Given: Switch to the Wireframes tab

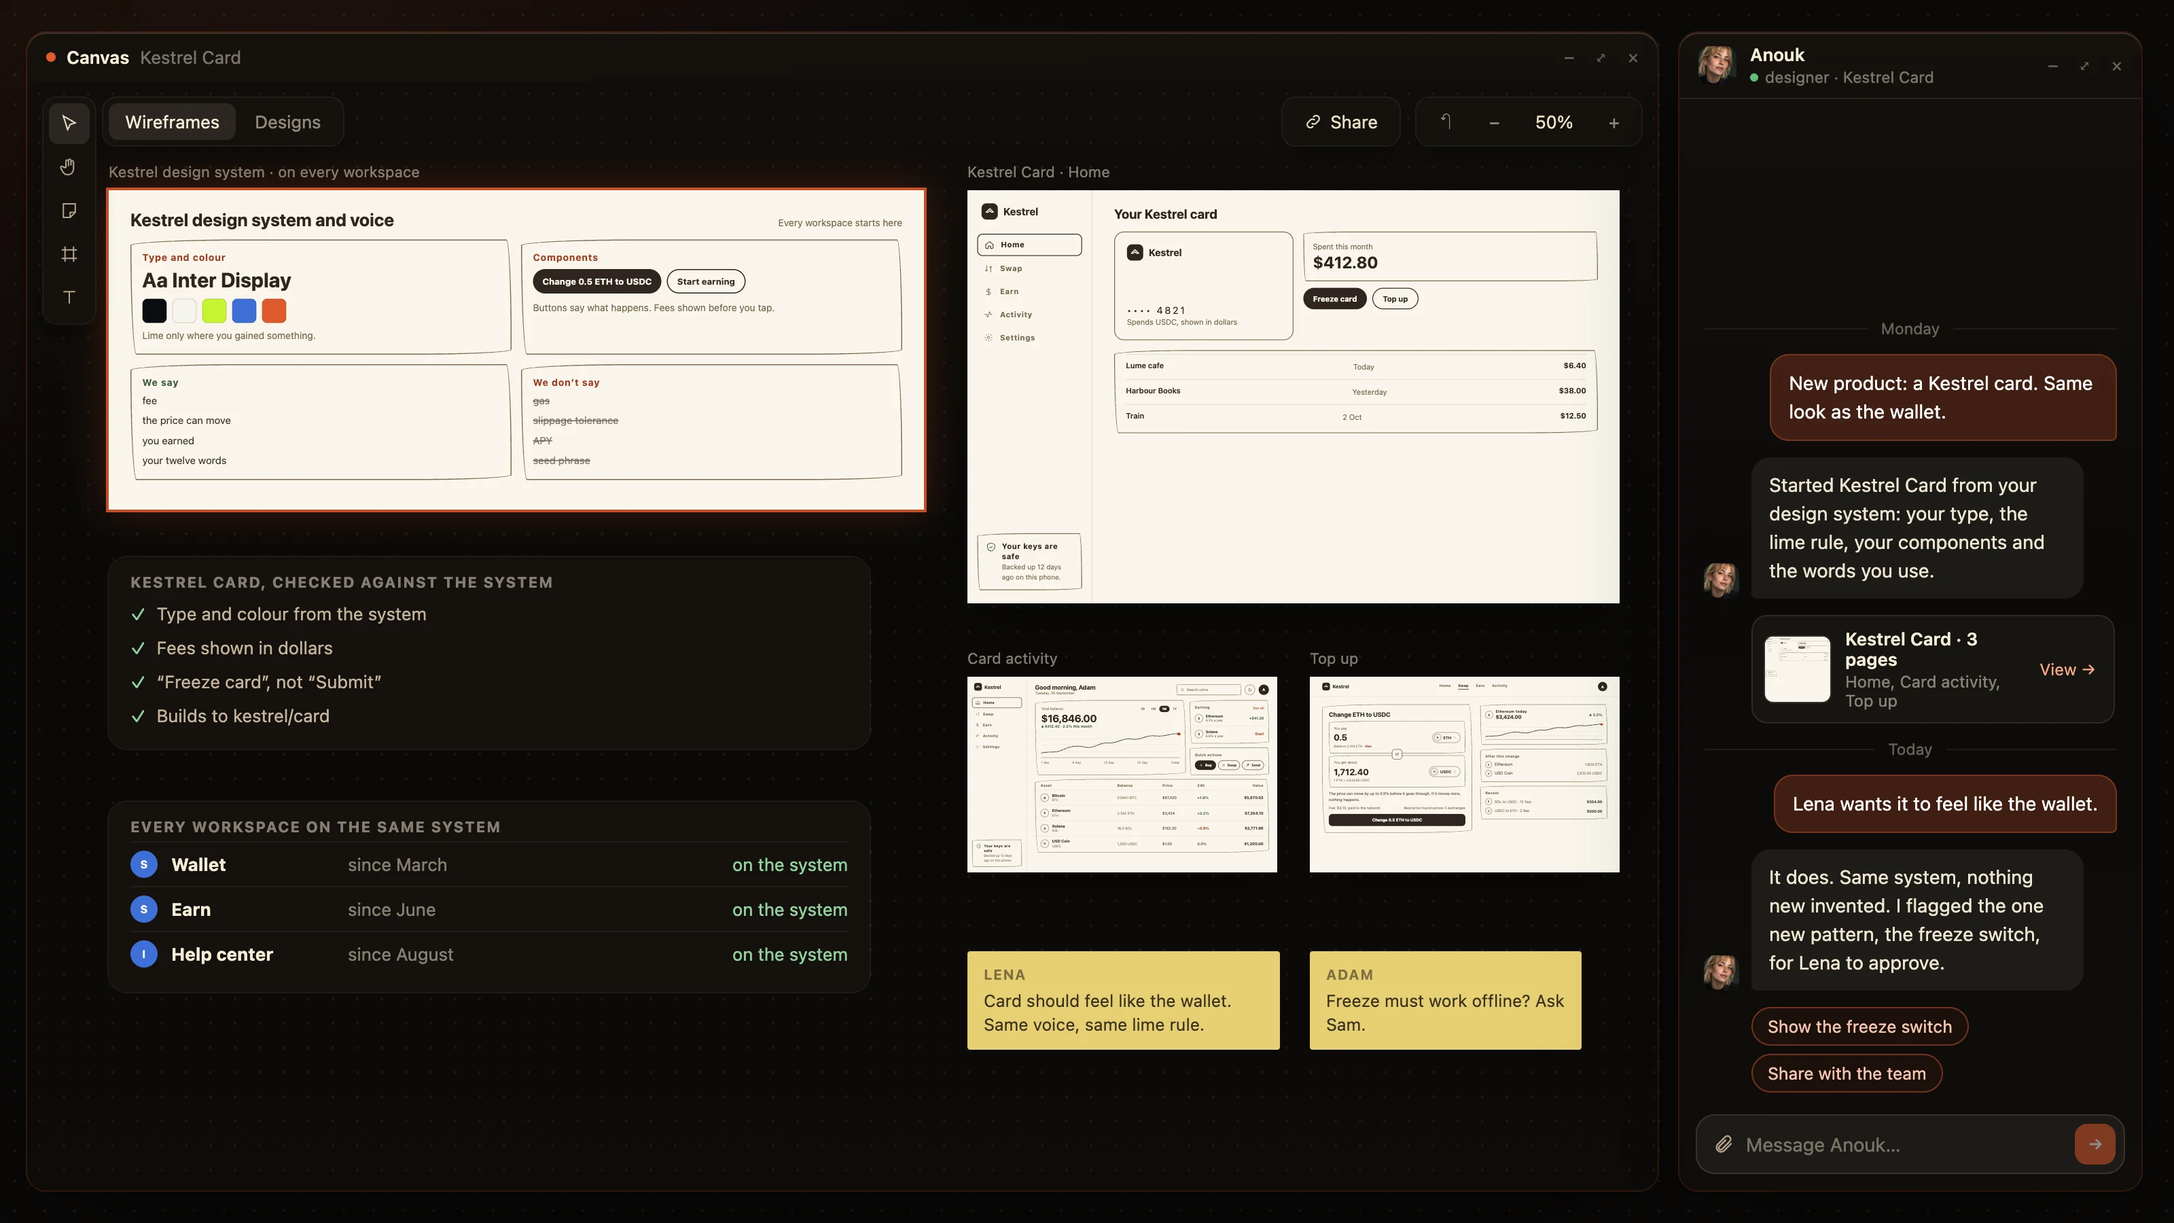Looking at the screenshot, I should tap(172, 122).
